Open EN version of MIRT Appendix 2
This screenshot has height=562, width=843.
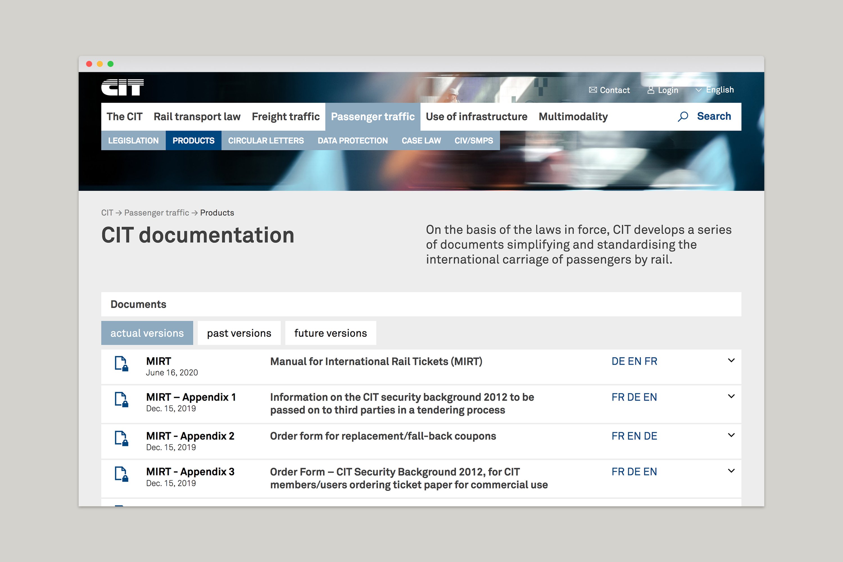coord(634,436)
